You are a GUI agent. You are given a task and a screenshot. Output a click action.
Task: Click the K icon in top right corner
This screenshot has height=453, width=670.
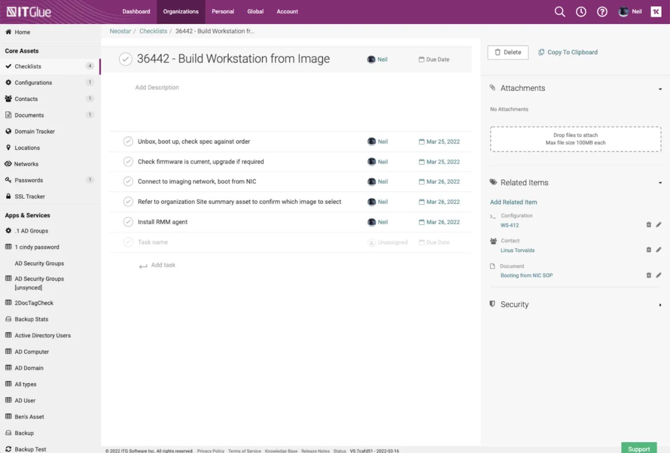point(656,12)
